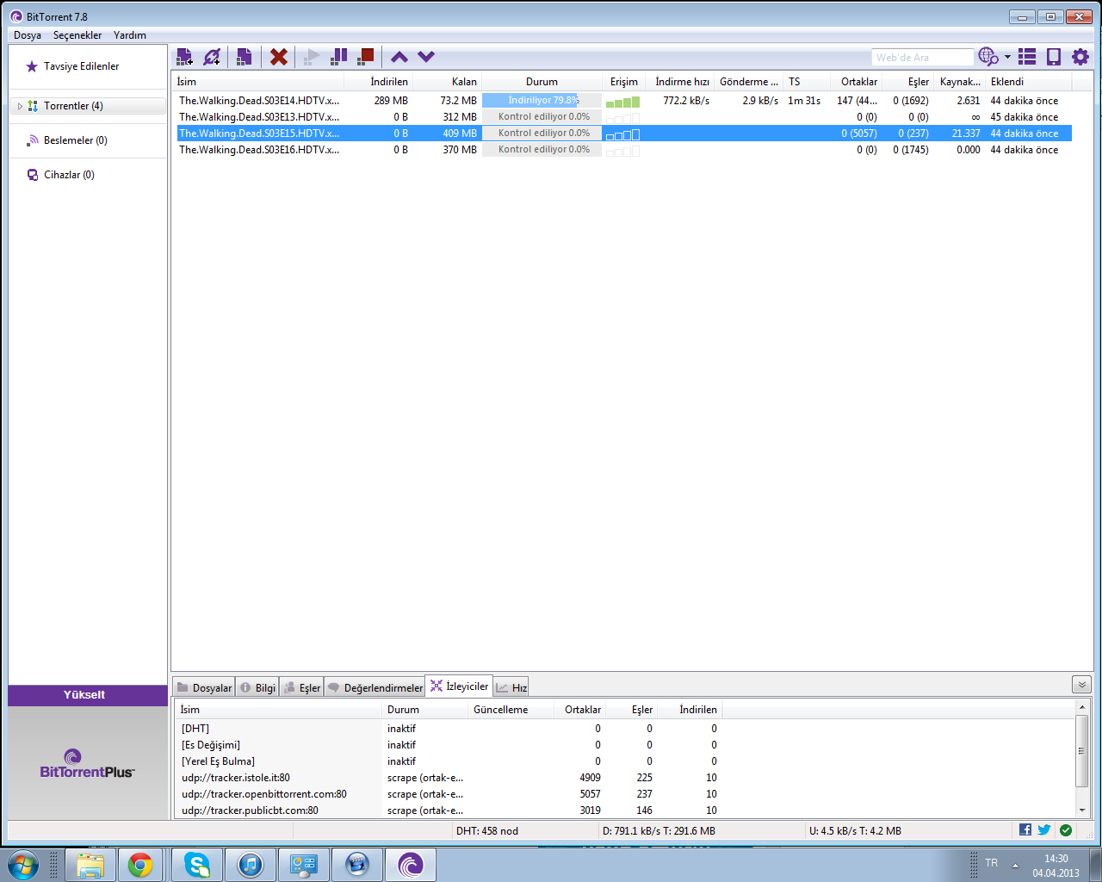The image size is (1102, 882).
Task: Select Tavsiye Edilenler in the sidebar
Action: 82,66
